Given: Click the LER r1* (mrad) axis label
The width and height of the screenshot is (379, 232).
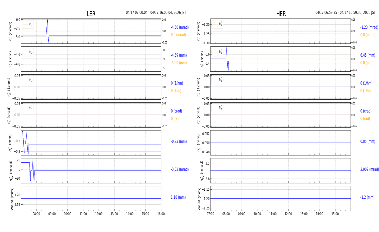Looking at the screenshot, I should coord(10,31).
